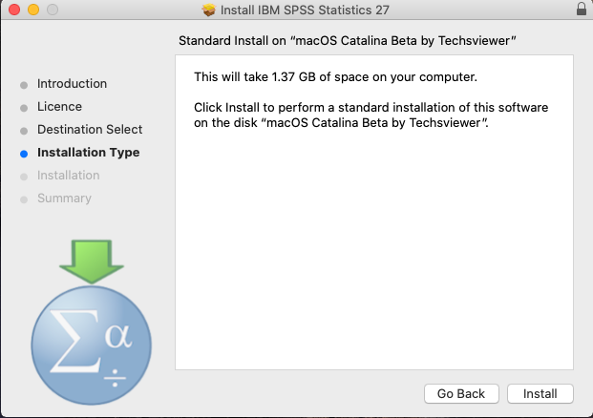Click the grey bullet beside Introduction
Image resolution: width=593 pixels, height=418 pixels.
pos(24,84)
